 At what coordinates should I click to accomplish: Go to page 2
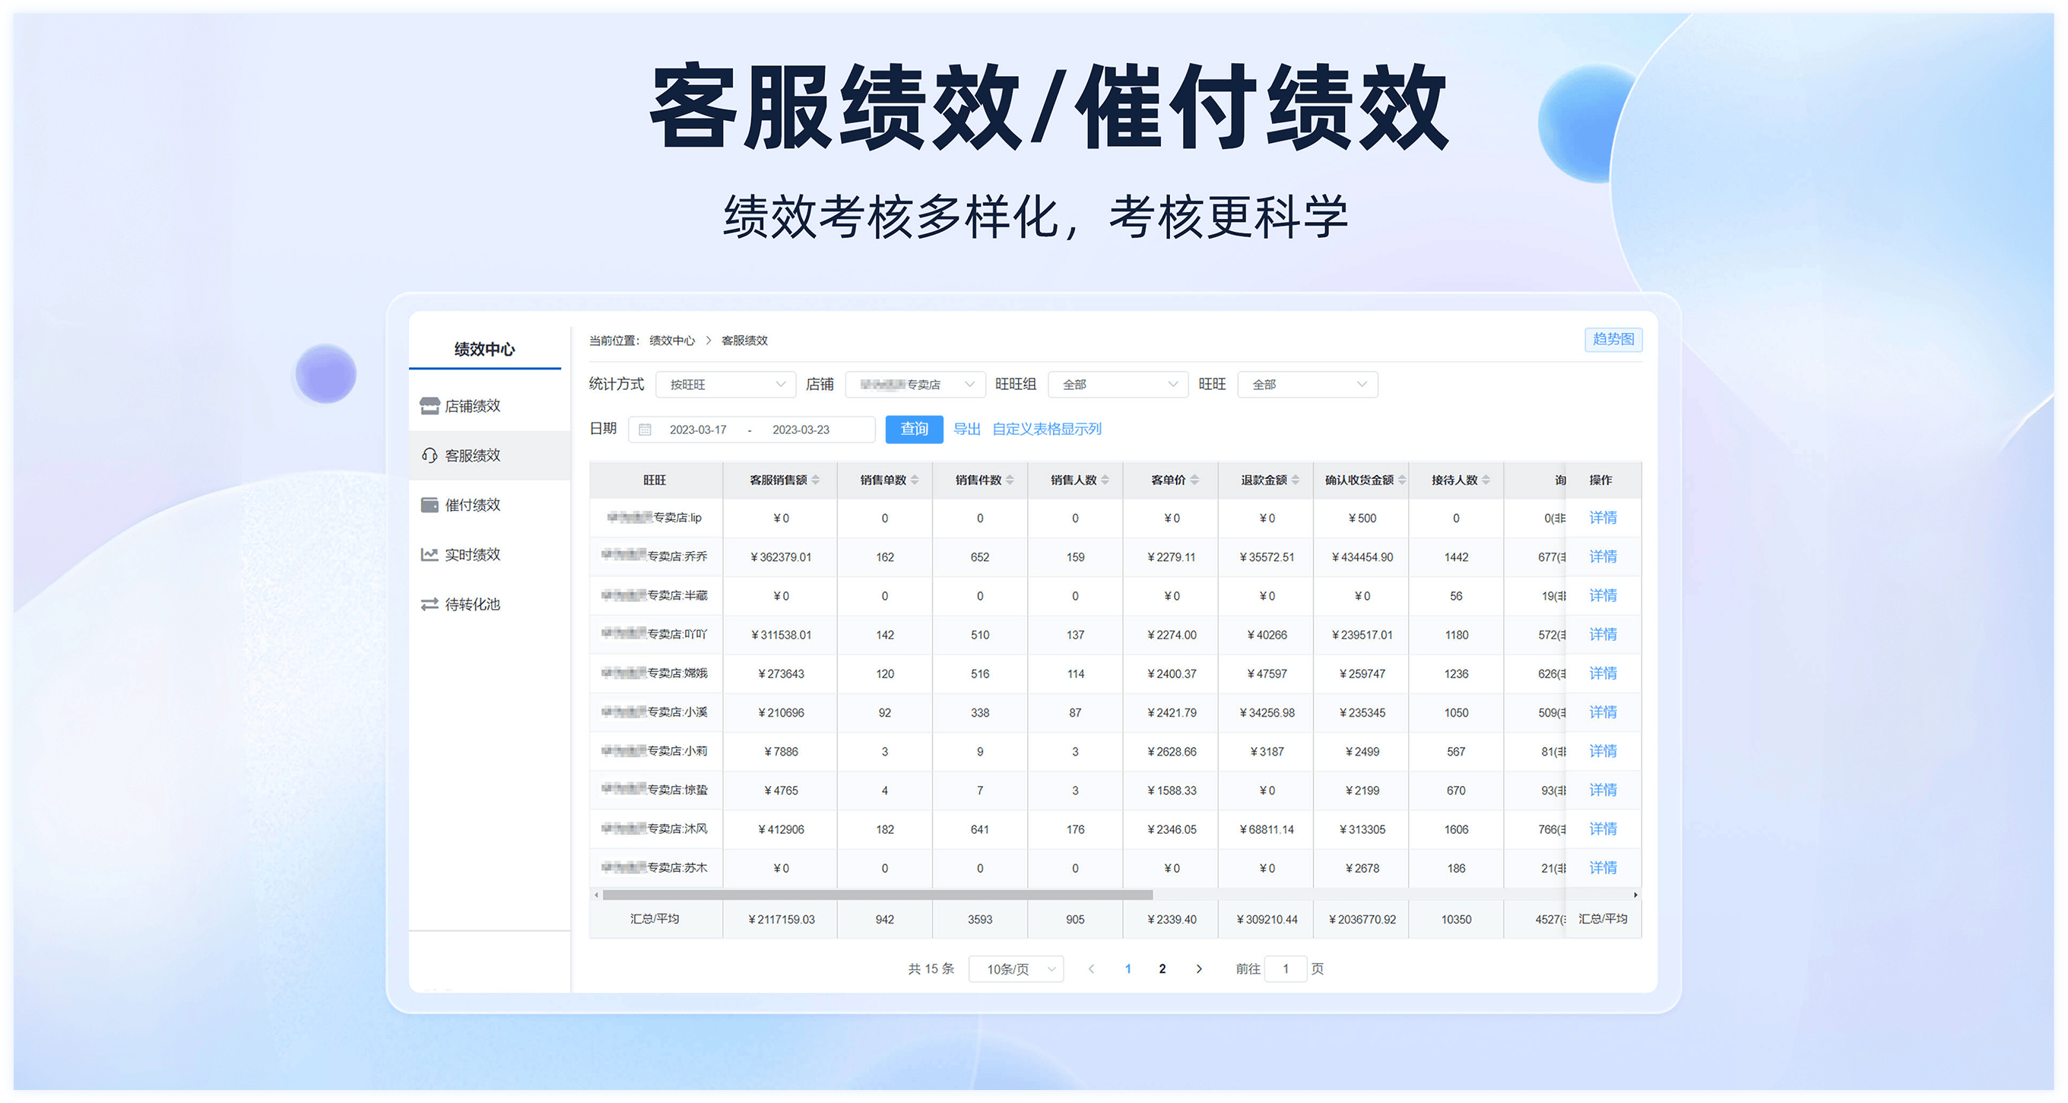click(x=1162, y=969)
